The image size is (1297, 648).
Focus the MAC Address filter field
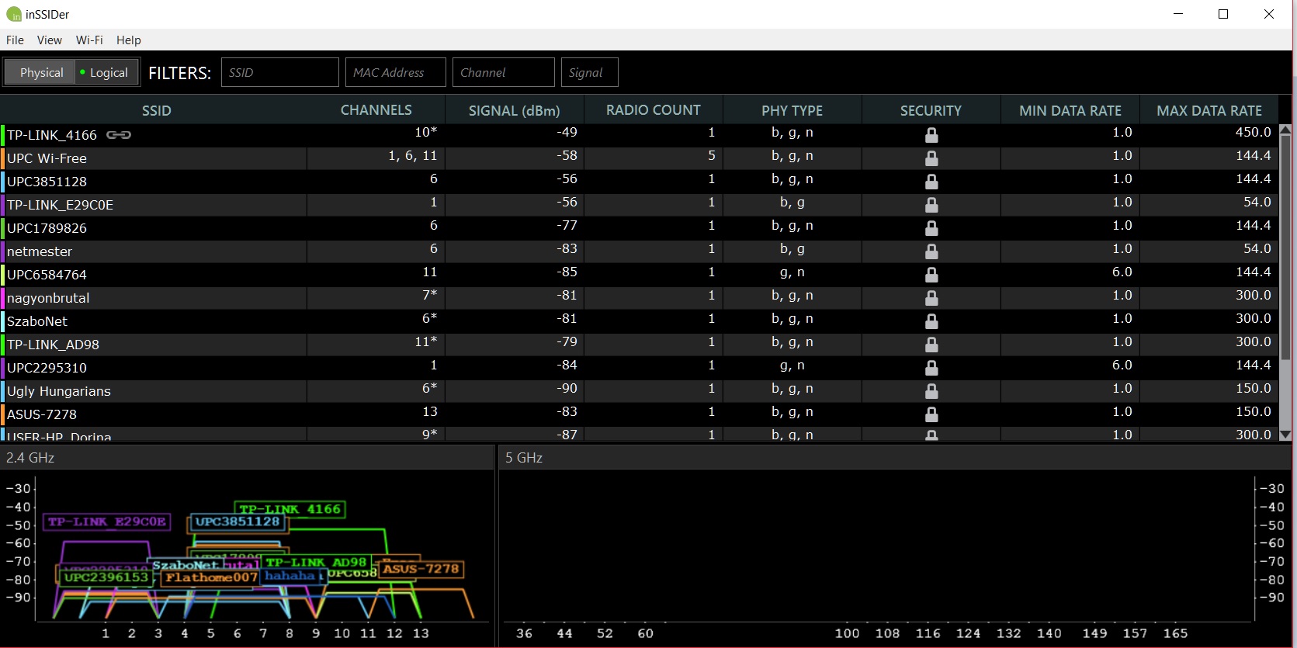click(x=396, y=72)
